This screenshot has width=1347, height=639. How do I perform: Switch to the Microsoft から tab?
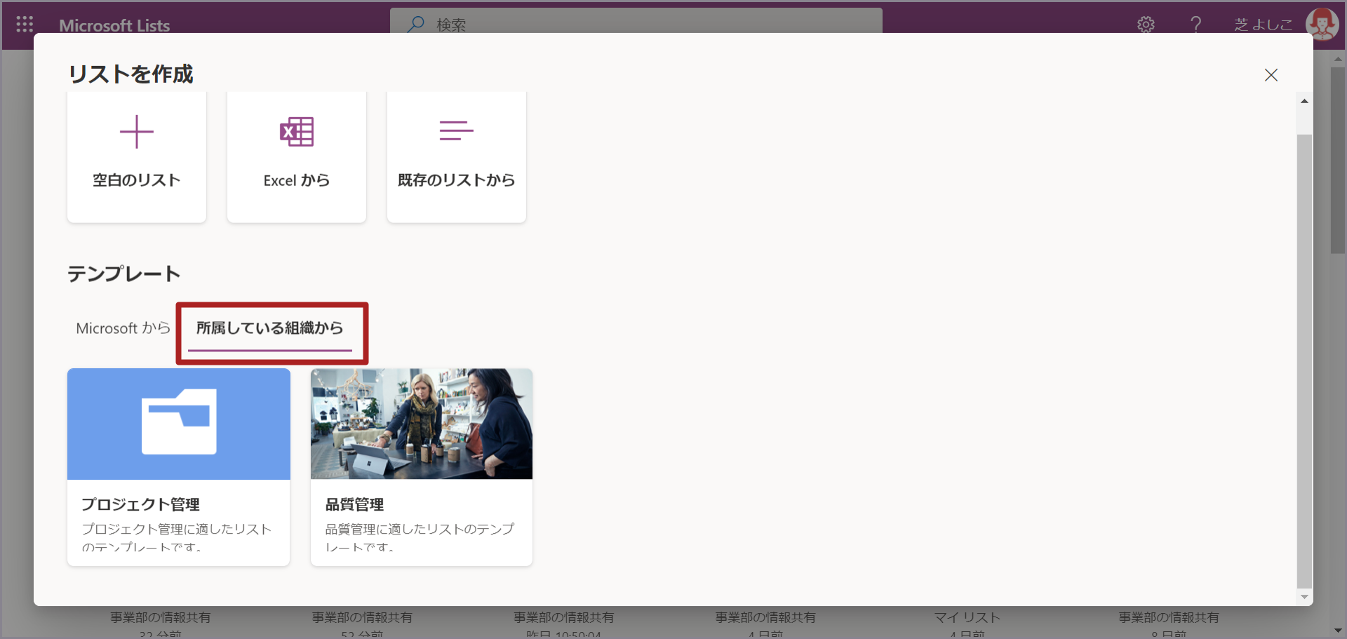123,328
